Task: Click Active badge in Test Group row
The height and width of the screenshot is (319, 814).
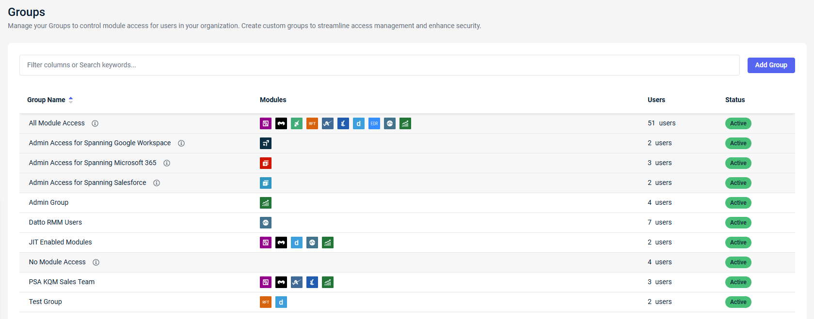Action: point(738,302)
